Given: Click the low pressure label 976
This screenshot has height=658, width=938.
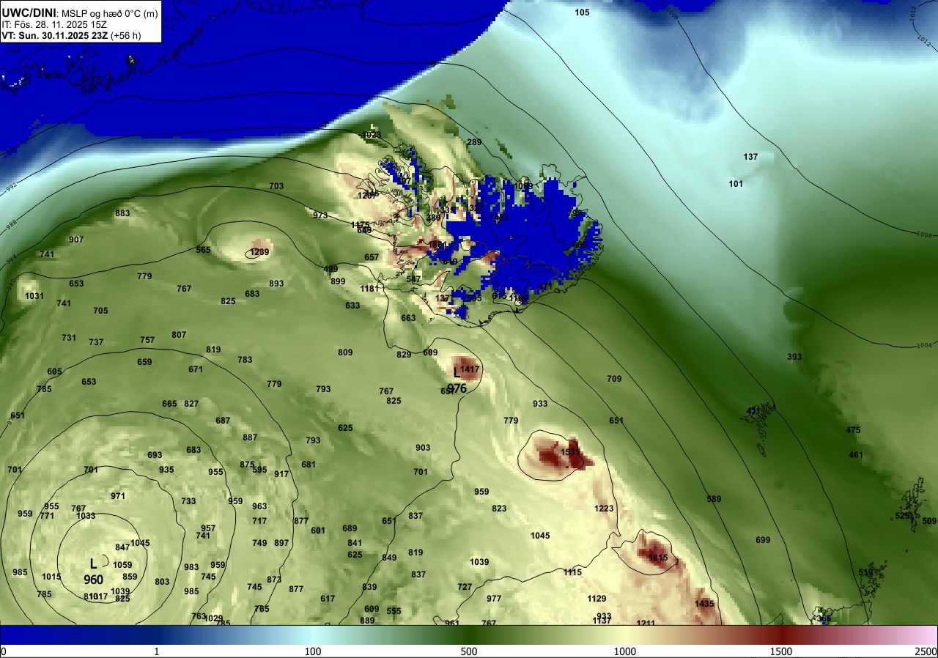Looking at the screenshot, I should click(x=457, y=388).
